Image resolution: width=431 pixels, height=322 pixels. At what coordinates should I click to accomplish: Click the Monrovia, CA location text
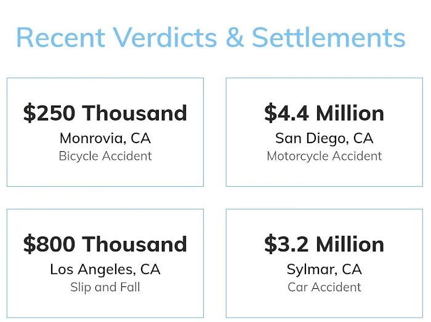tap(105, 138)
